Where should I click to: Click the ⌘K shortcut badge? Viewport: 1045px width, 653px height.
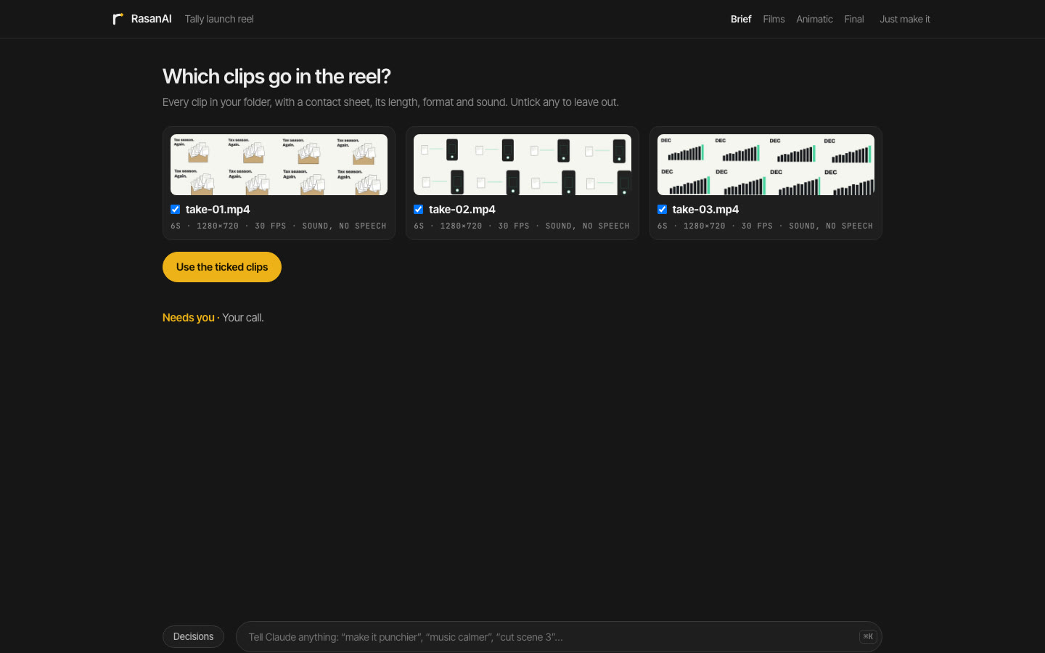point(868,636)
